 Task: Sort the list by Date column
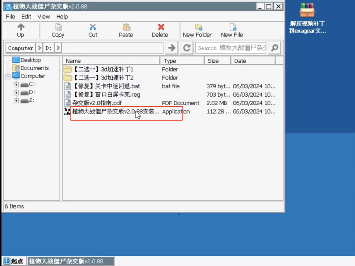click(253, 61)
